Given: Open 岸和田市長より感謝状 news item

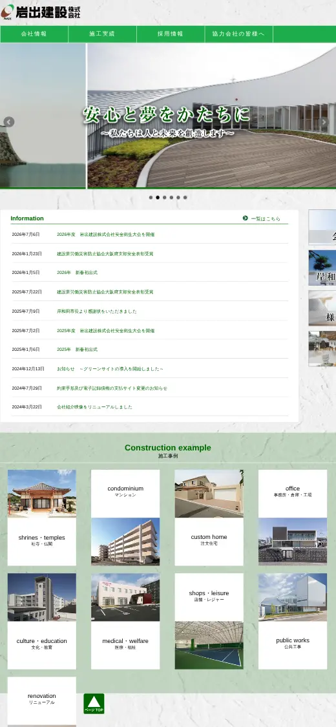Looking at the screenshot, I should (96, 311).
